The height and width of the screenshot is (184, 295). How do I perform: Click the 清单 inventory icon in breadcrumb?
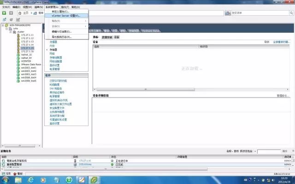35,13
